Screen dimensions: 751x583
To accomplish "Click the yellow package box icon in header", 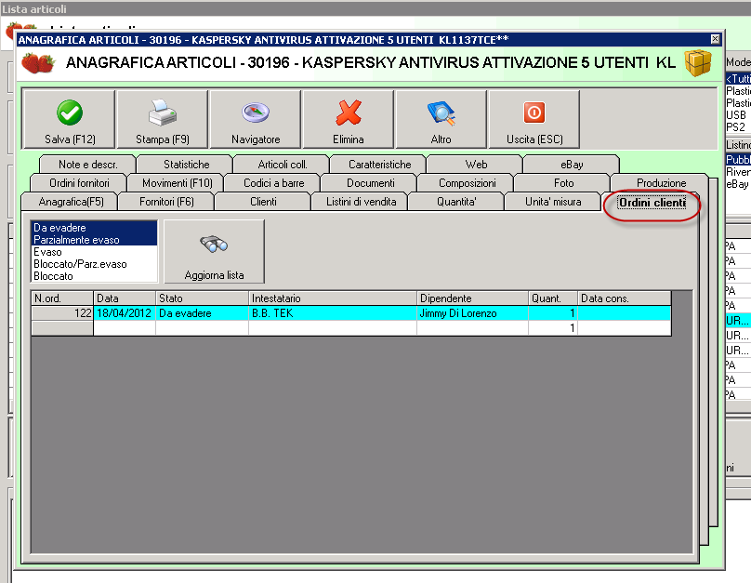I will point(698,62).
